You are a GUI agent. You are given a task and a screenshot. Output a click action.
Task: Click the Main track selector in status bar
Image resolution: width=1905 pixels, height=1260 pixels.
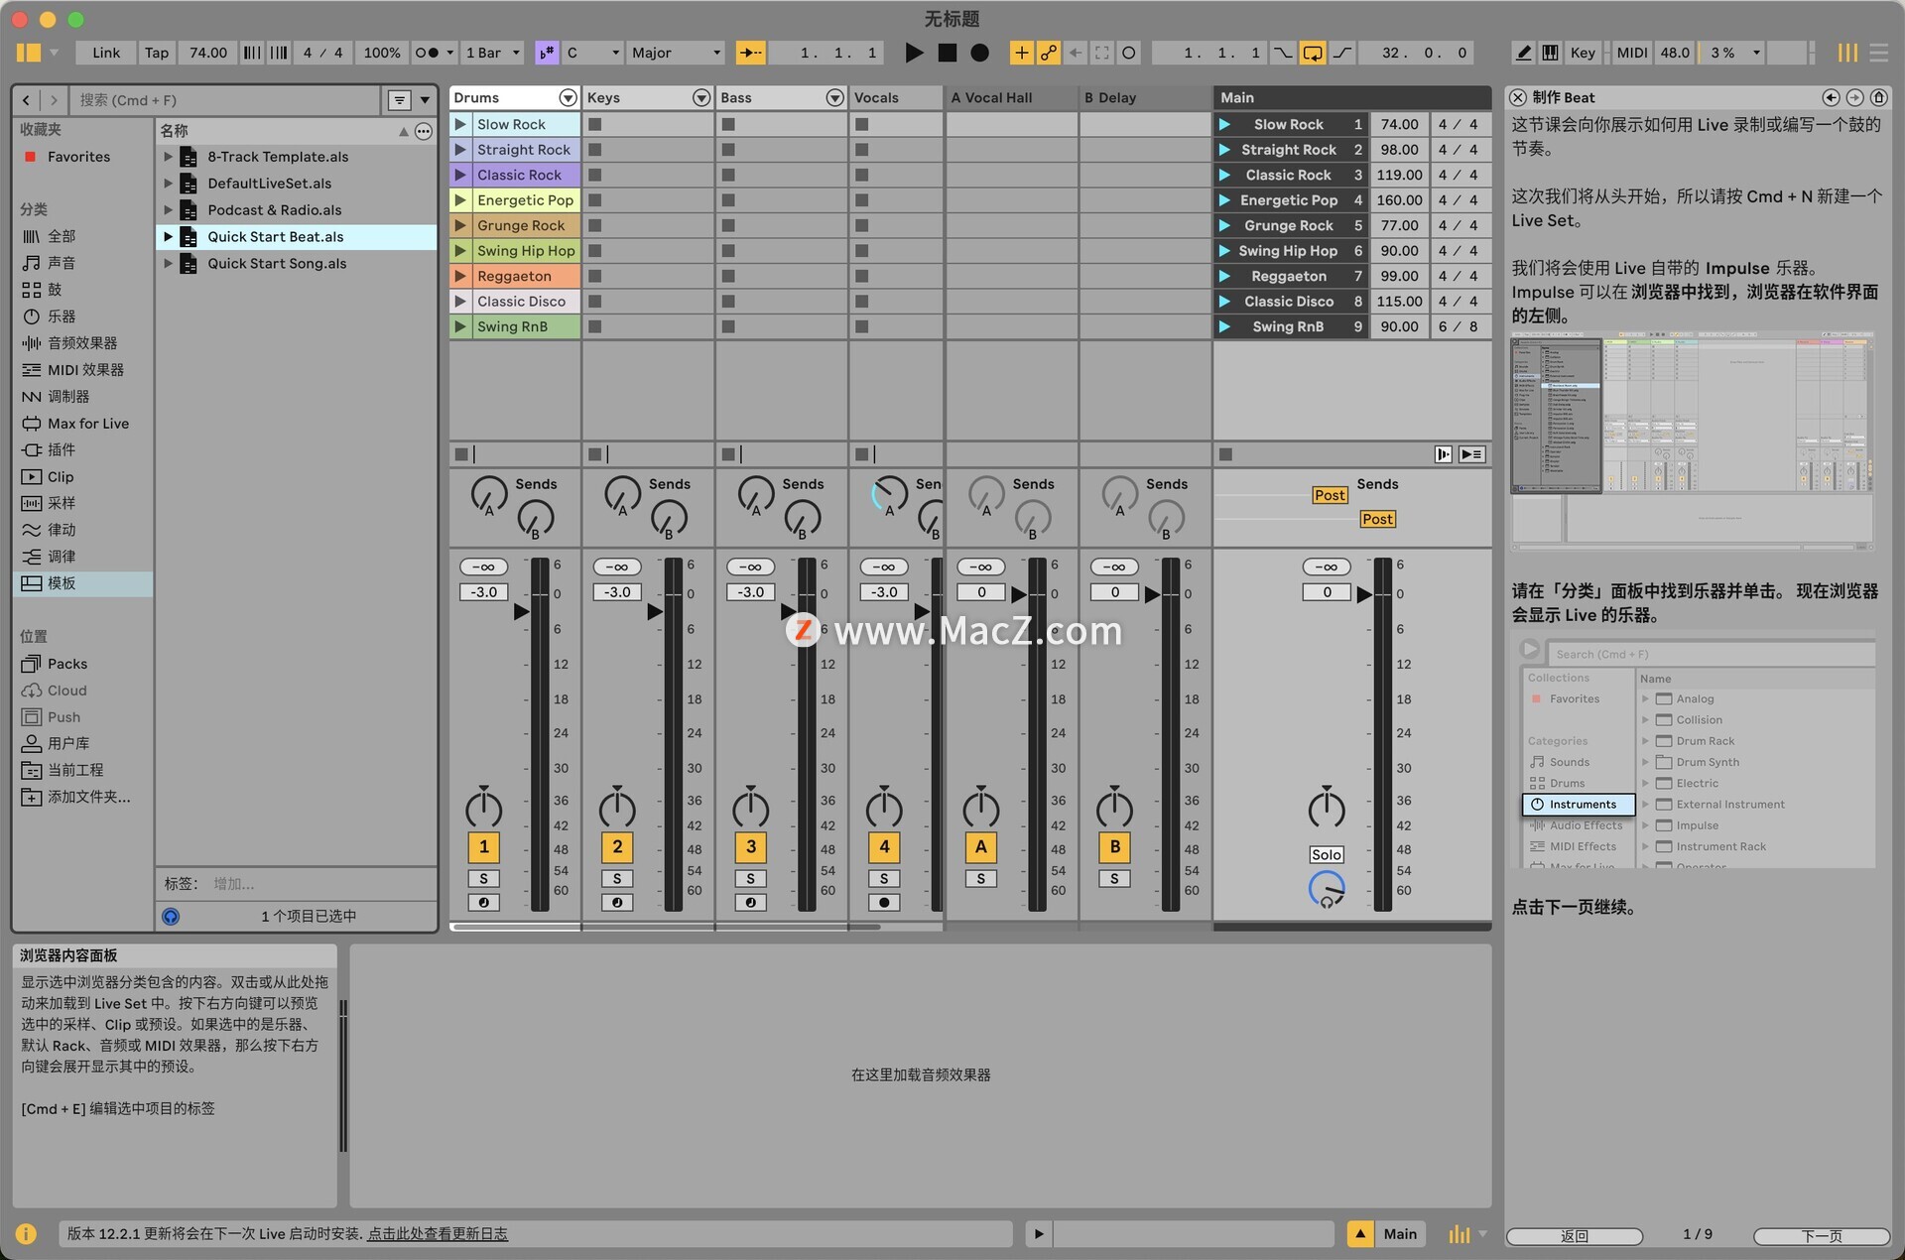point(1400,1234)
